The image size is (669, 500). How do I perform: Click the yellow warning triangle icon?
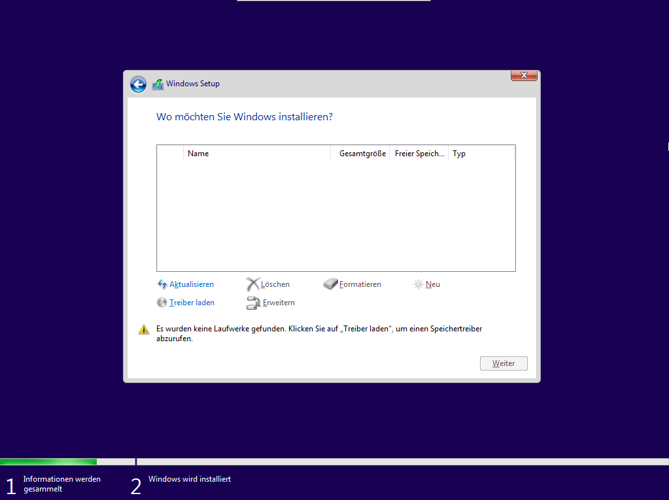coord(145,329)
